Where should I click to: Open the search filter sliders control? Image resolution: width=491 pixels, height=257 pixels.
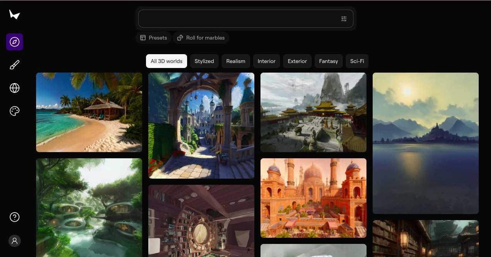tap(344, 18)
